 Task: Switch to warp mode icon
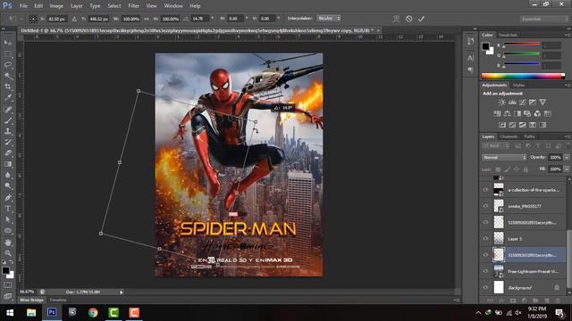point(396,19)
